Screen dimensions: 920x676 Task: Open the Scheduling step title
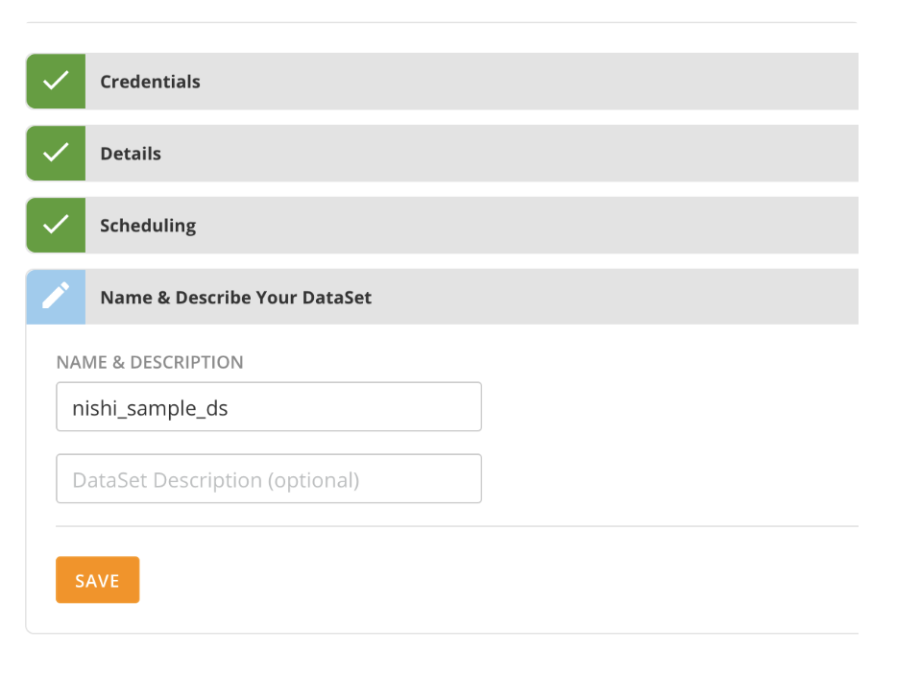[148, 226]
